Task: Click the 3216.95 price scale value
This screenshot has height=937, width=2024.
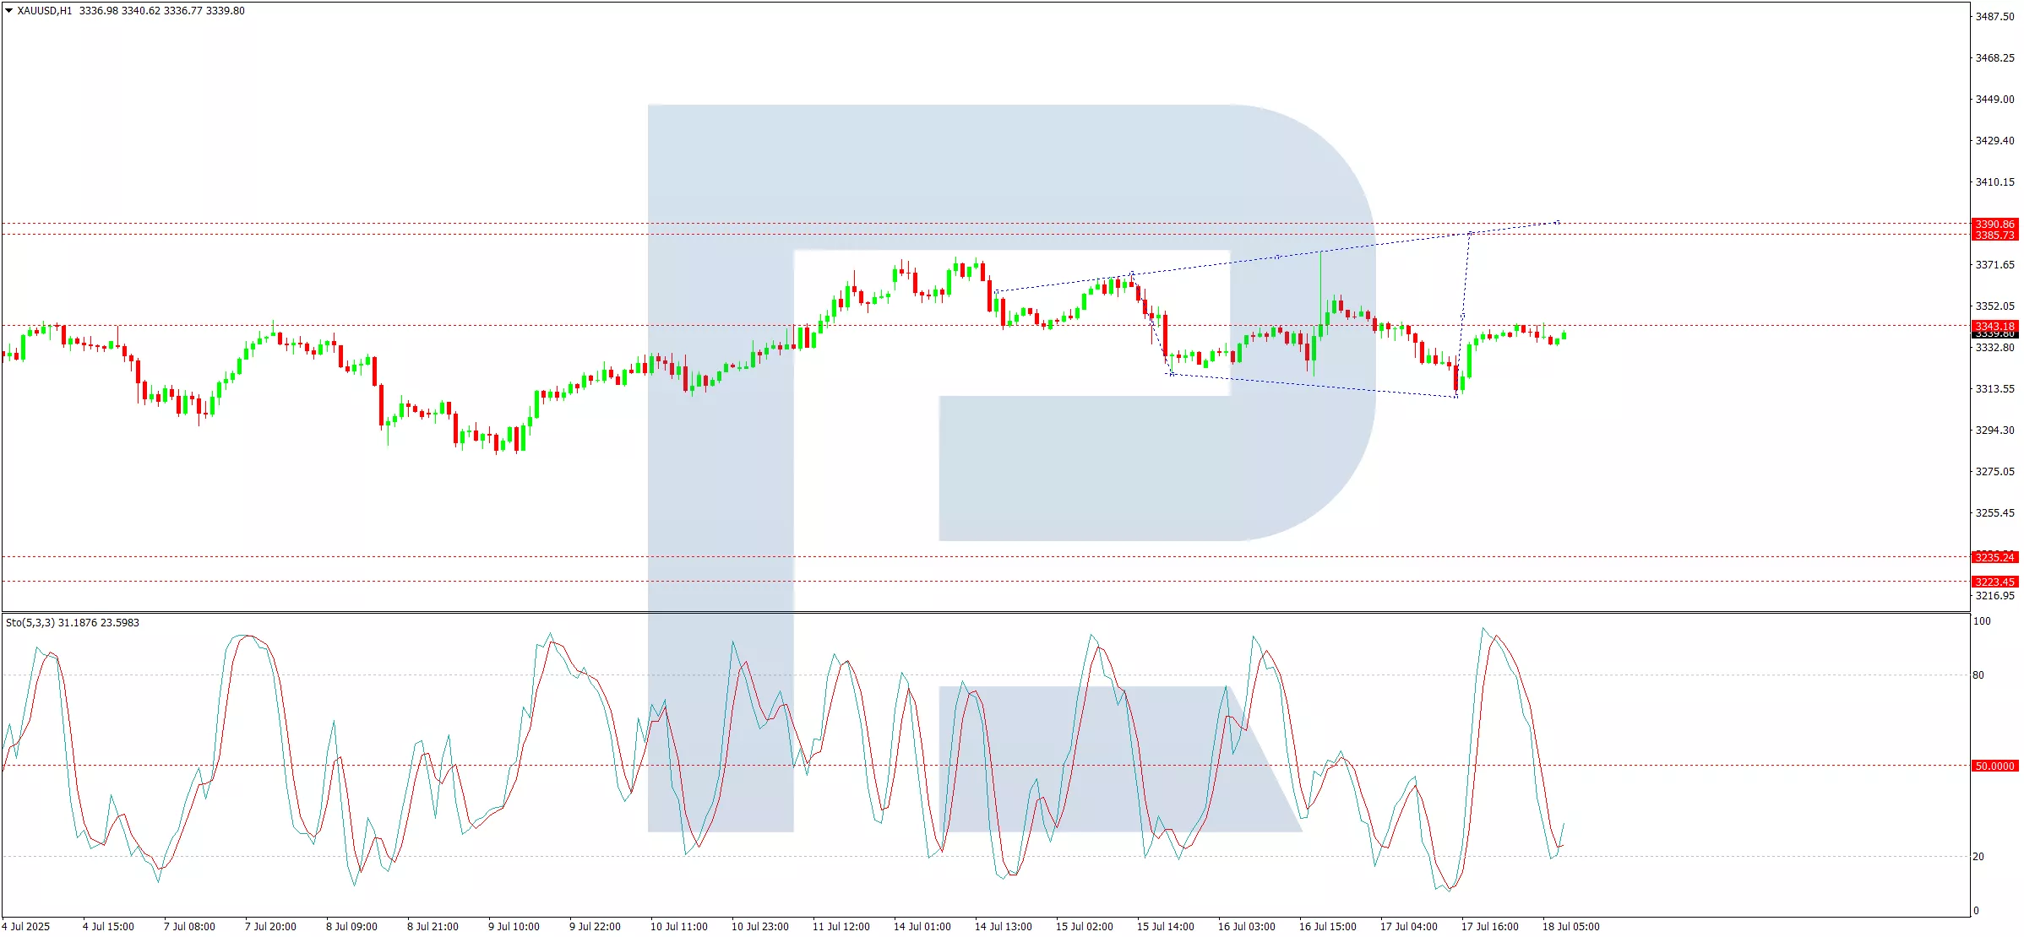Action: tap(1994, 596)
